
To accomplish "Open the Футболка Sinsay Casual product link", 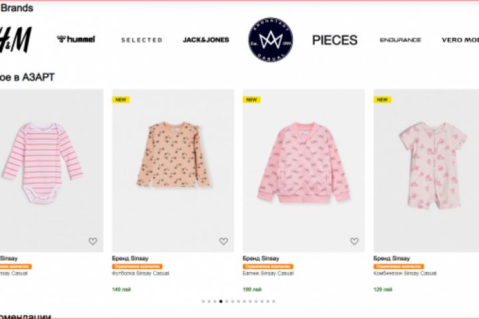I will 140,273.
